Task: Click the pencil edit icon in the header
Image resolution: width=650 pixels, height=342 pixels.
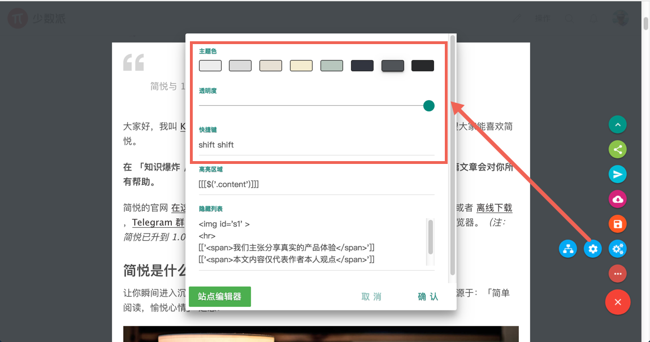Action: pos(517,18)
